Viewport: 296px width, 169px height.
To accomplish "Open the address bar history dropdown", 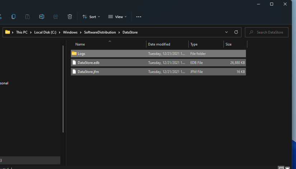I will pyautogui.click(x=226, y=32).
